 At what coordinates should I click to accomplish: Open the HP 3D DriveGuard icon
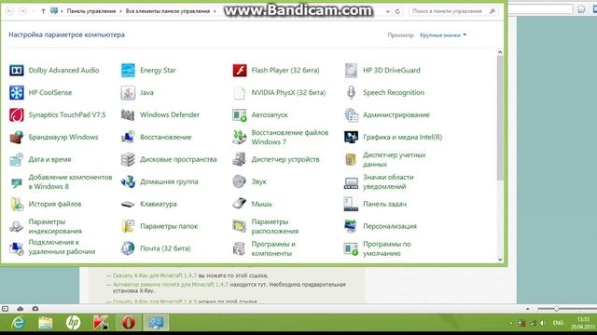[351, 71]
